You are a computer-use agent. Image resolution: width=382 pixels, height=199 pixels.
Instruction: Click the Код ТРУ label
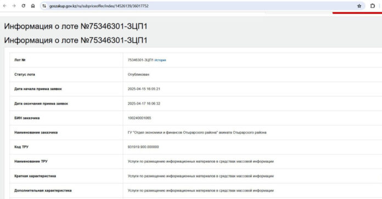coord(21,147)
